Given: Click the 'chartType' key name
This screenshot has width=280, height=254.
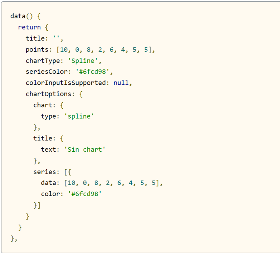Looking at the screenshot, I should coord(43,61).
